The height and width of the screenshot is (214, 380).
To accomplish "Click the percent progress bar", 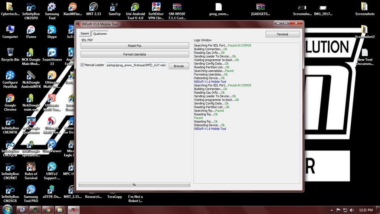I will (134, 185).
